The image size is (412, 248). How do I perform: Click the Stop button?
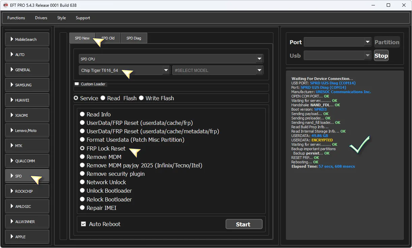pyautogui.click(x=381, y=56)
